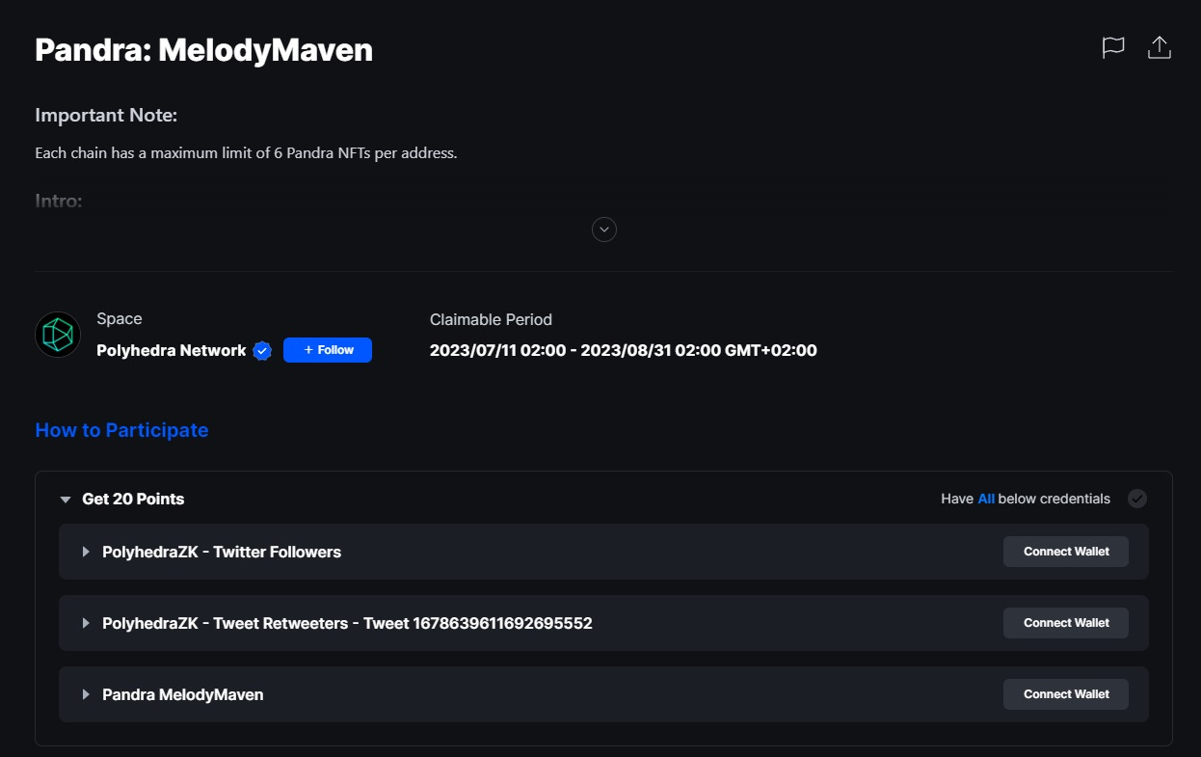
Task: Click the Important Note heading
Action: (106, 116)
